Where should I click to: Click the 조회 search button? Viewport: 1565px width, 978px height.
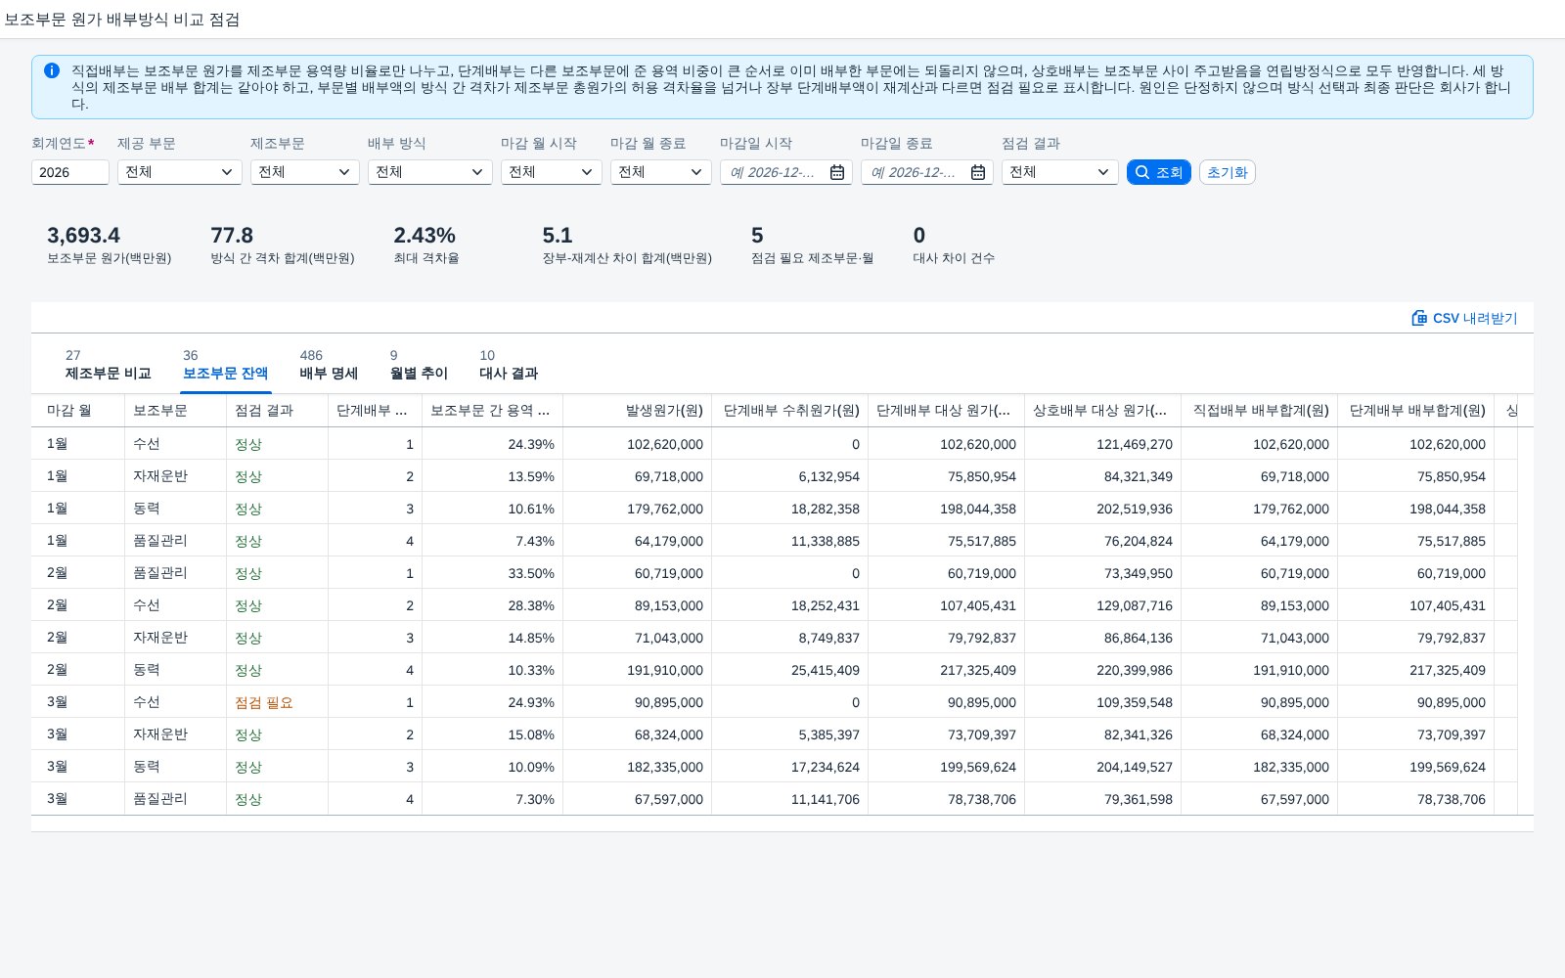(1159, 172)
